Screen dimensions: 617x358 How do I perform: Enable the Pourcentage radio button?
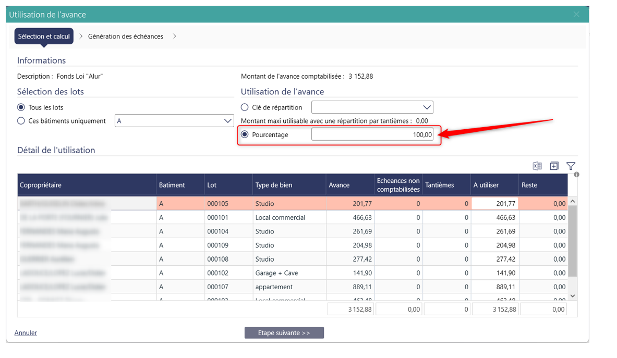point(245,134)
